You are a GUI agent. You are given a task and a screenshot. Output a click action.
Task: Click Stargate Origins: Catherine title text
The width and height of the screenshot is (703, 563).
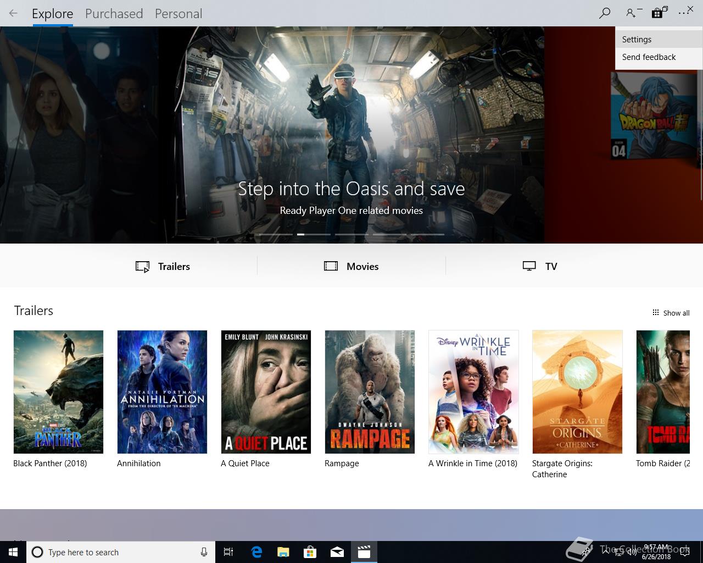pos(562,469)
